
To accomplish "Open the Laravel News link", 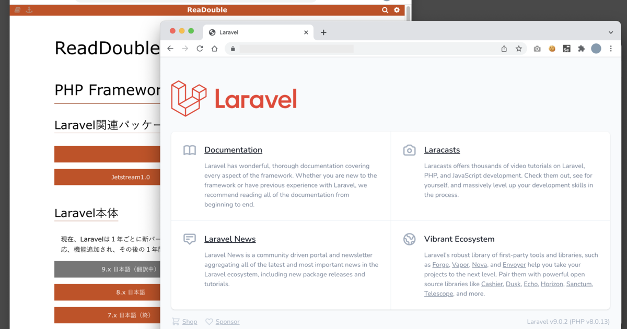I will click(230, 239).
